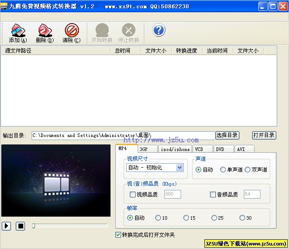The height and width of the screenshot is (249, 289).
Task: Select frame rate 15
Action: click(186, 218)
